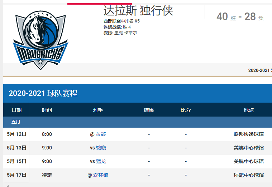Click the Dallas Mavericks team logo
The width and height of the screenshot is (272, 187).
tap(40, 40)
